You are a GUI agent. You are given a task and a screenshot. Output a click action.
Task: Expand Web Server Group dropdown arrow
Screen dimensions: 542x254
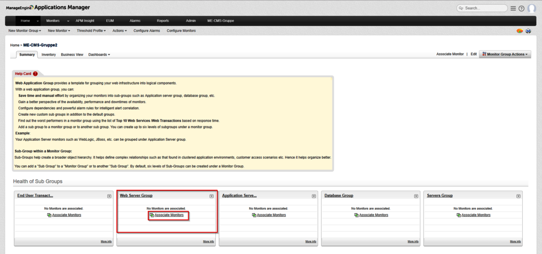coord(211,196)
